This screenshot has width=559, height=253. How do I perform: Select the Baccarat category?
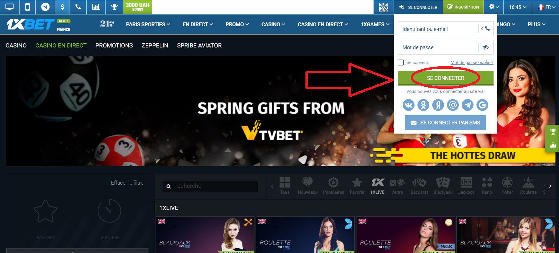click(x=419, y=186)
